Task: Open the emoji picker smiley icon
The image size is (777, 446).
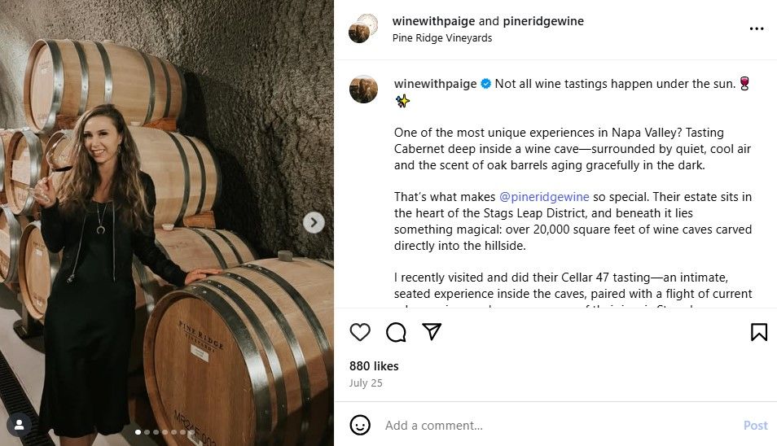Action: [x=360, y=425]
